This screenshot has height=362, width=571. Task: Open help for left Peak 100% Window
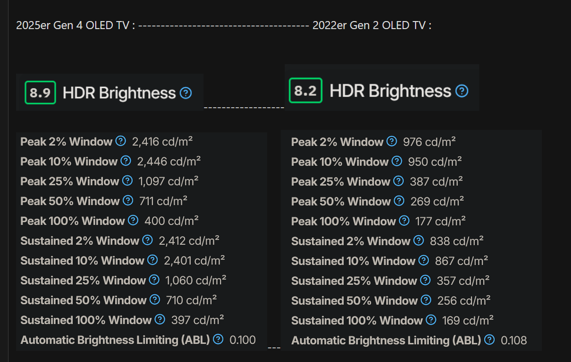(133, 220)
